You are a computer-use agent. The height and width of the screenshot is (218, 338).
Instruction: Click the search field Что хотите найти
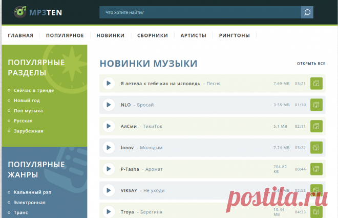(200, 12)
